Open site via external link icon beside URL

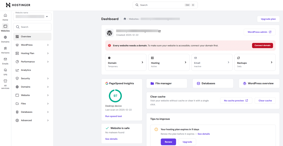point(159,31)
